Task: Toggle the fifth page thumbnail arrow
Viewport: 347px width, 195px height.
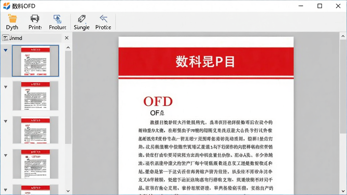Action: tap(5, 190)
